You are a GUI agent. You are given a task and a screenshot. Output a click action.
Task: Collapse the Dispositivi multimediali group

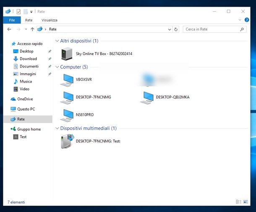(x=57, y=128)
